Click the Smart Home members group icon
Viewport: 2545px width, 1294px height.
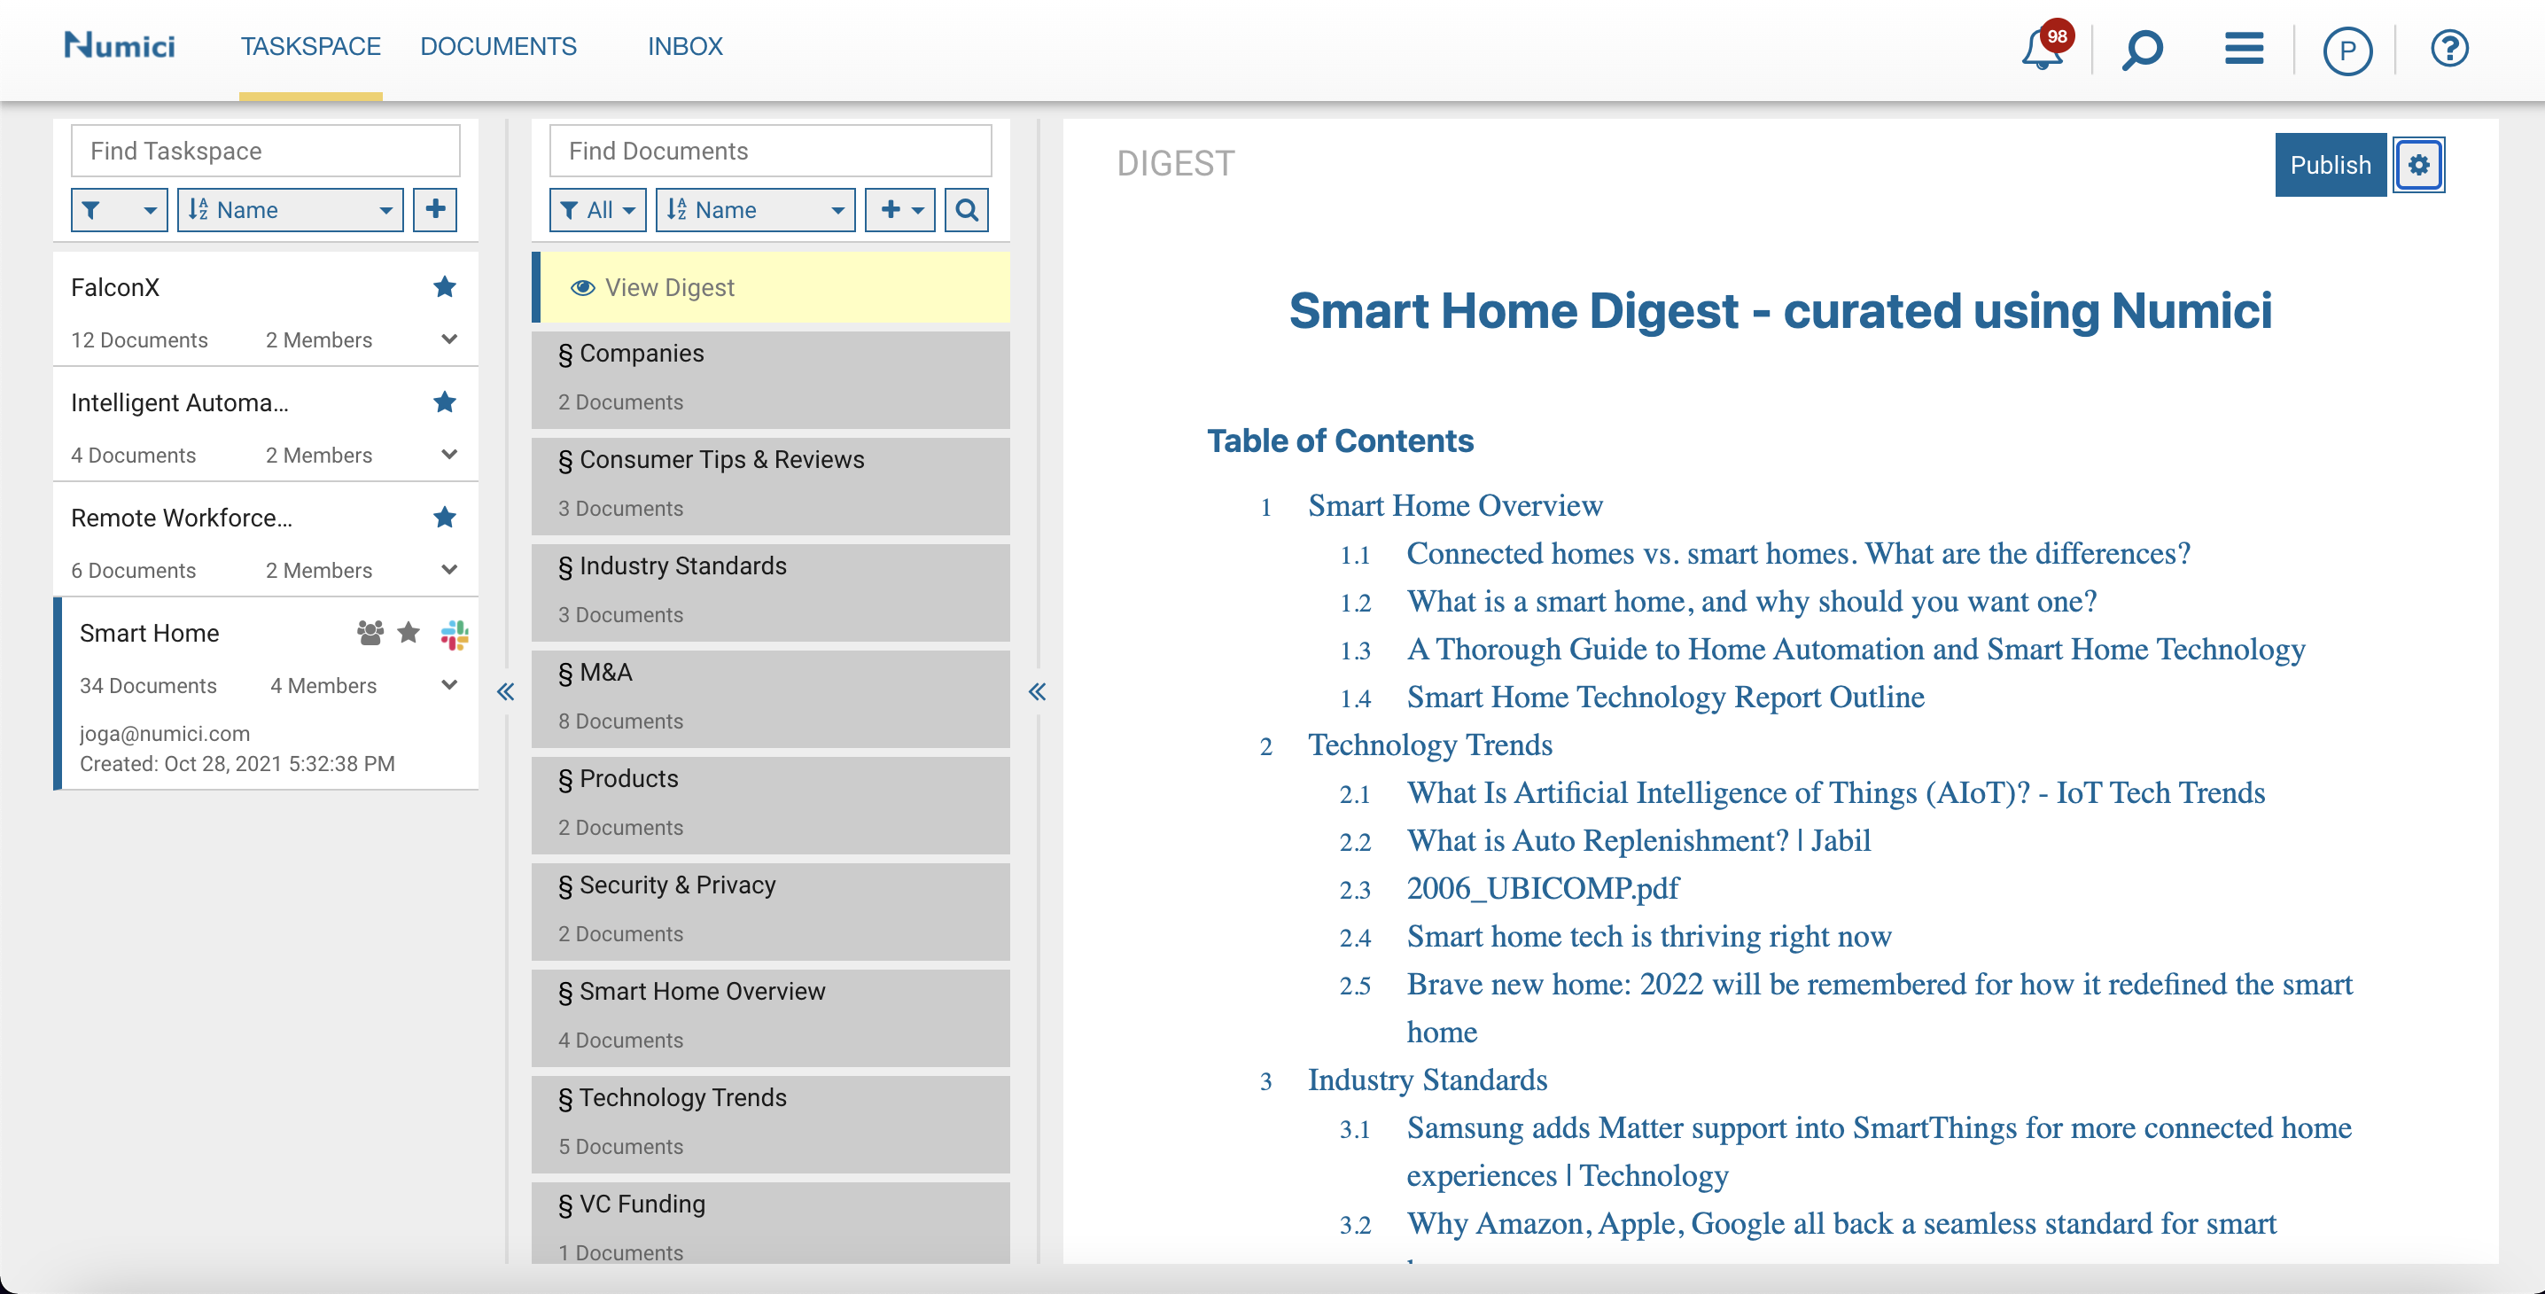click(370, 633)
